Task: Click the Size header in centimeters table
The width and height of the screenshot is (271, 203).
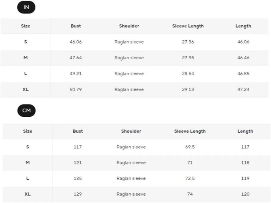Action: (x=28, y=131)
